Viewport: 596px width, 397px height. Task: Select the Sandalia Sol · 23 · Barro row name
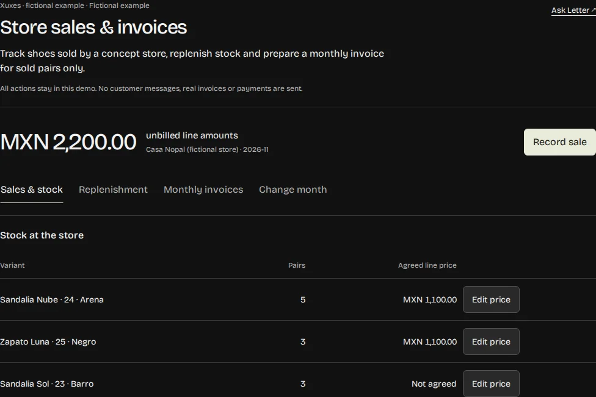click(47, 384)
